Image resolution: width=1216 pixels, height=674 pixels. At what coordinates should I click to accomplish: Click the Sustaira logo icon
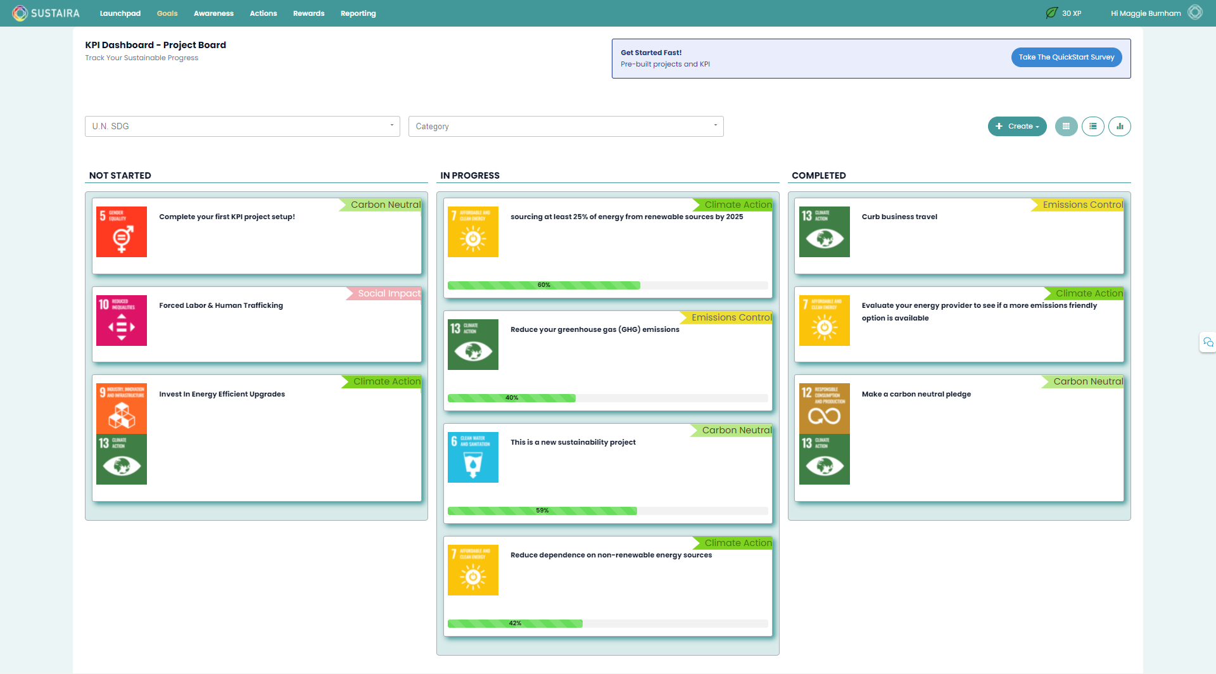20,13
